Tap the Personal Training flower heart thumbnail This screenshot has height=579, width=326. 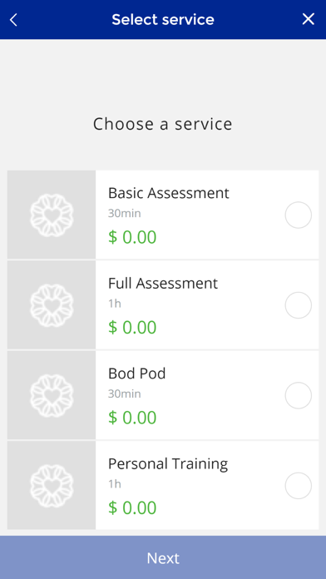click(x=52, y=485)
